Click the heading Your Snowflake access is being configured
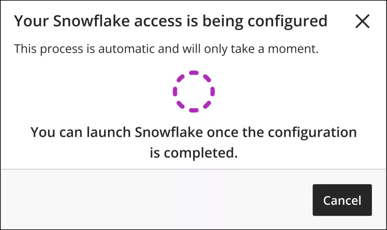Screen dimensions: 387x230 click(x=171, y=21)
